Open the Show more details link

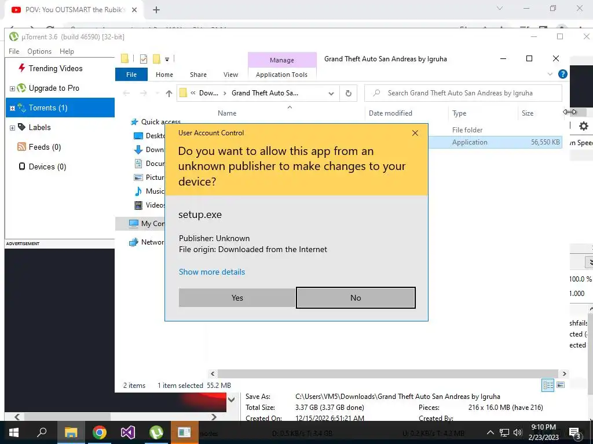212,272
